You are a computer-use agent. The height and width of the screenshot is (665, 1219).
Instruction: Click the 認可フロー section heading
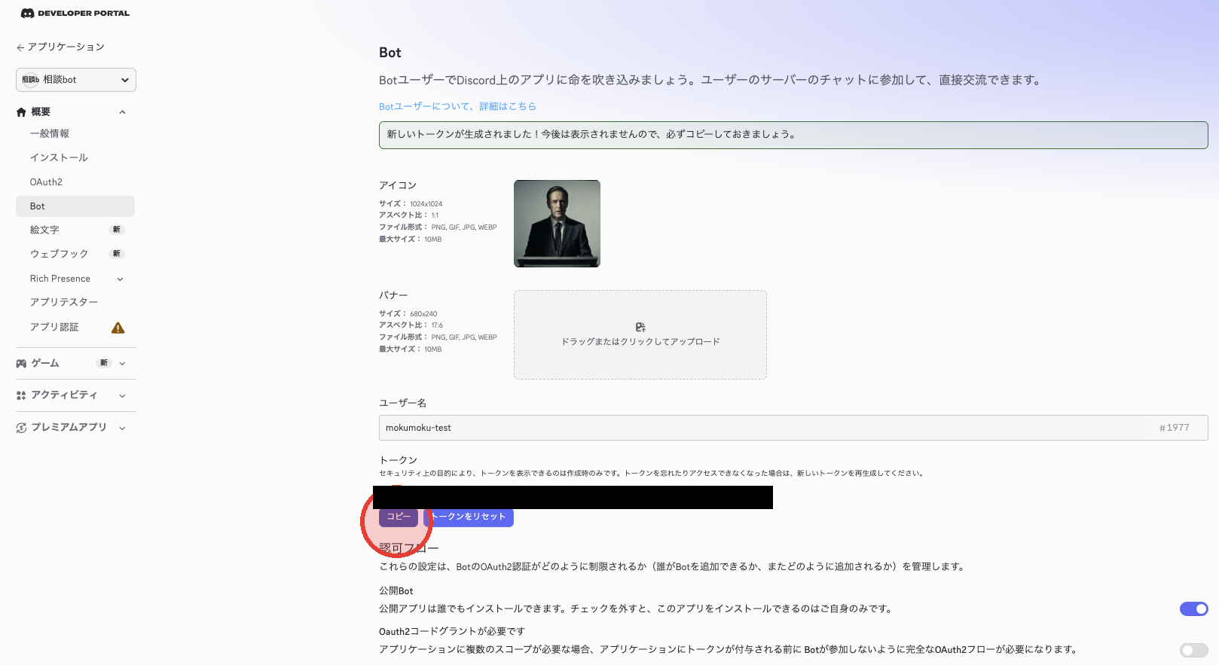click(409, 548)
